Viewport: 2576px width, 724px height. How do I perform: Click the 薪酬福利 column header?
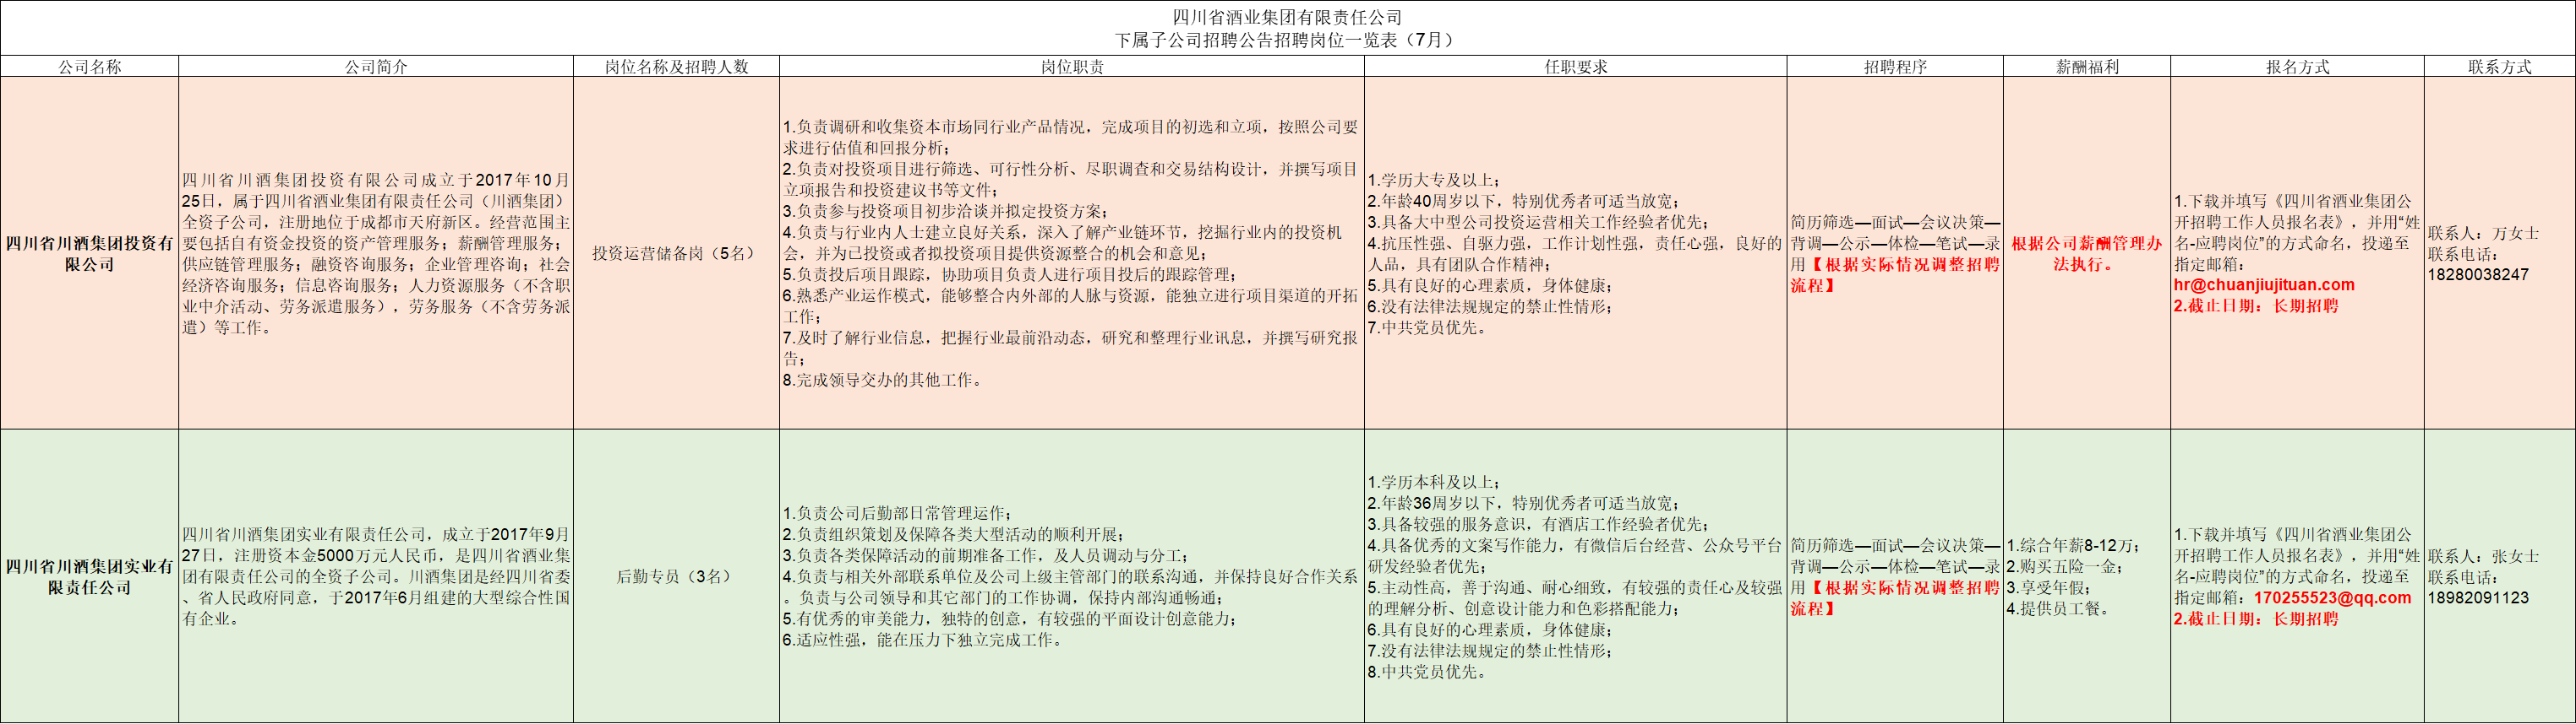point(2087,66)
